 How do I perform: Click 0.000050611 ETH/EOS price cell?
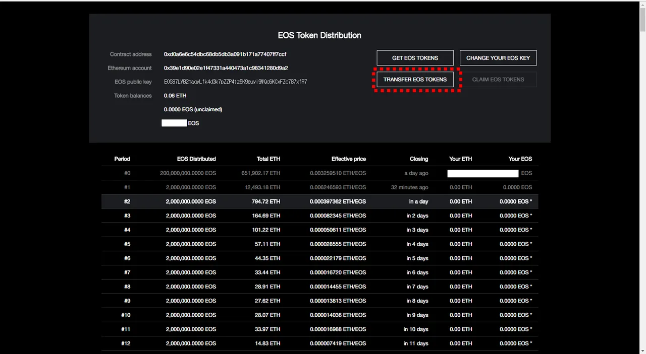pyautogui.click(x=338, y=230)
